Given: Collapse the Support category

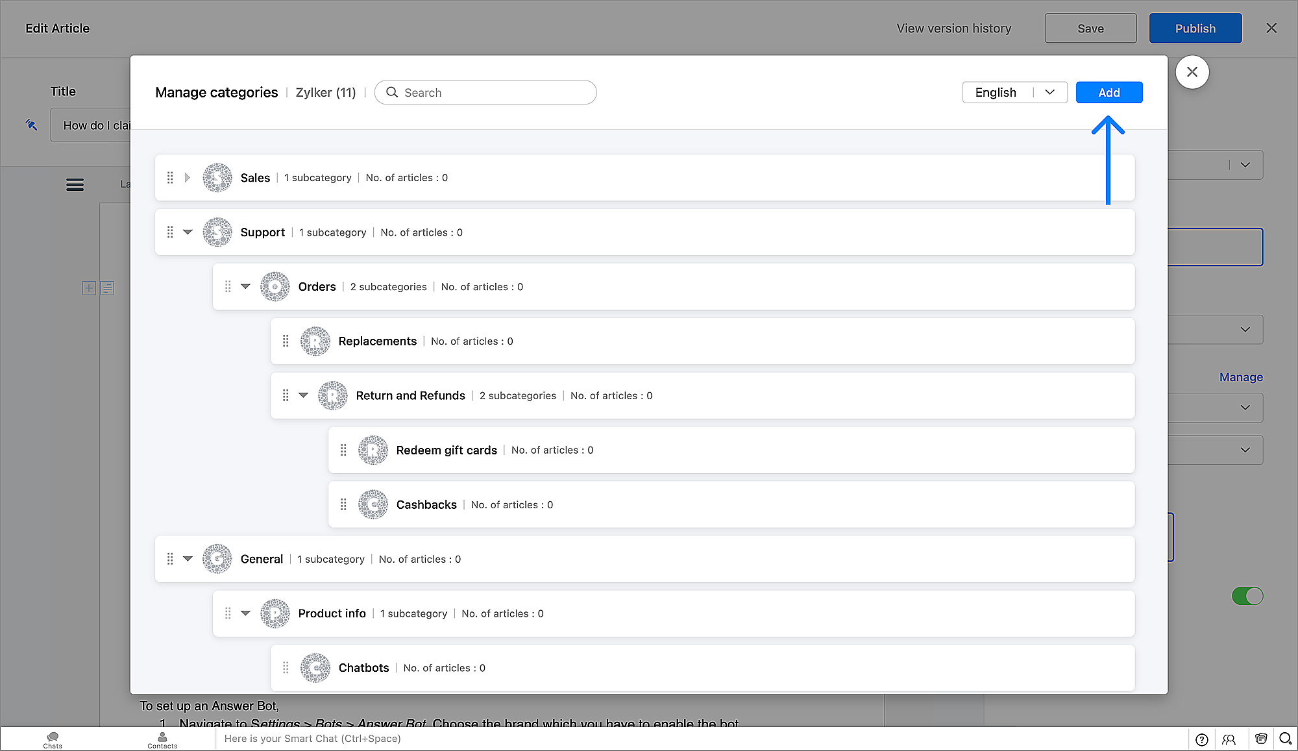Looking at the screenshot, I should tap(188, 232).
